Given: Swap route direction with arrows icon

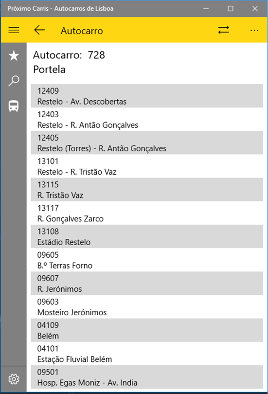Looking at the screenshot, I should [223, 30].
